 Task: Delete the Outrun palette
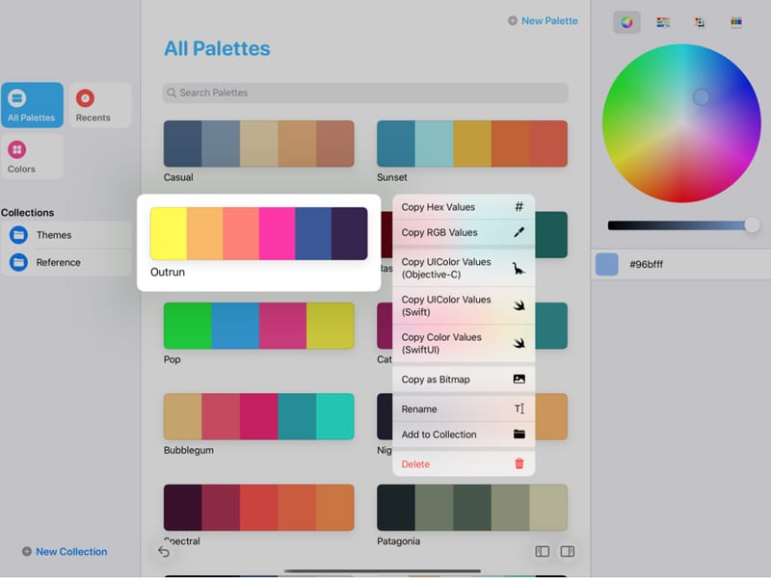[x=463, y=464]
